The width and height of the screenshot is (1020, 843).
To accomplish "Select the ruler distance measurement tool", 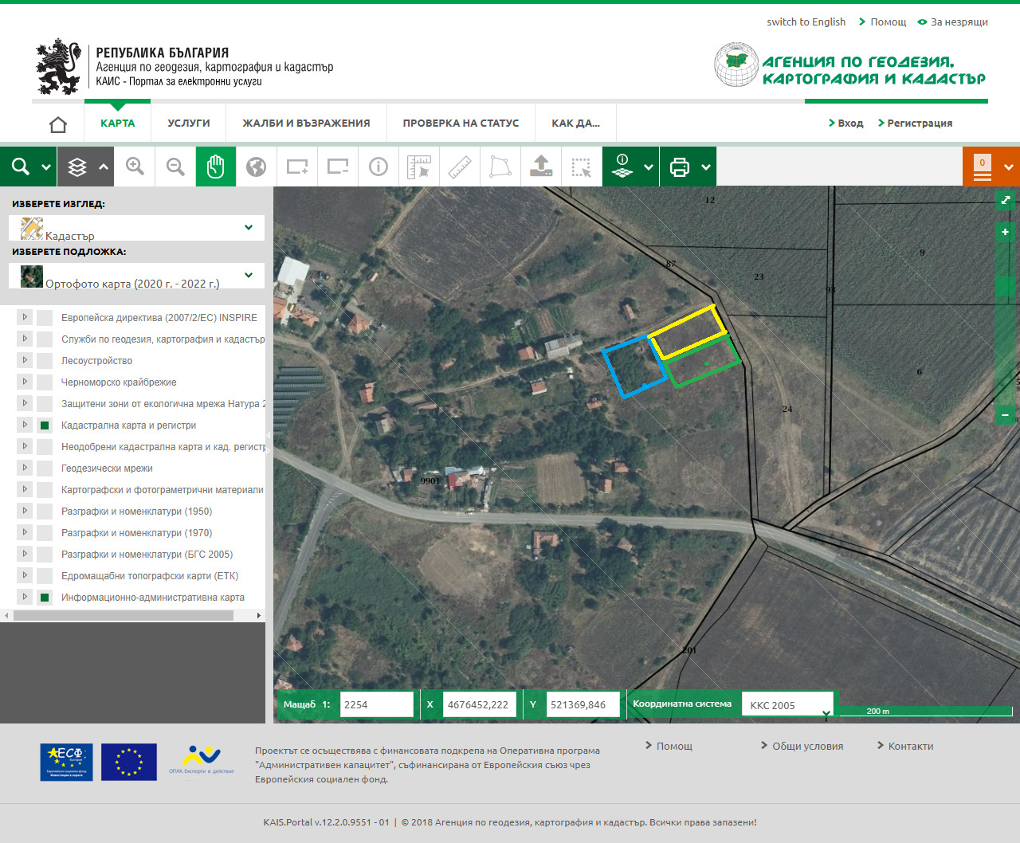I will coord(460,167).
